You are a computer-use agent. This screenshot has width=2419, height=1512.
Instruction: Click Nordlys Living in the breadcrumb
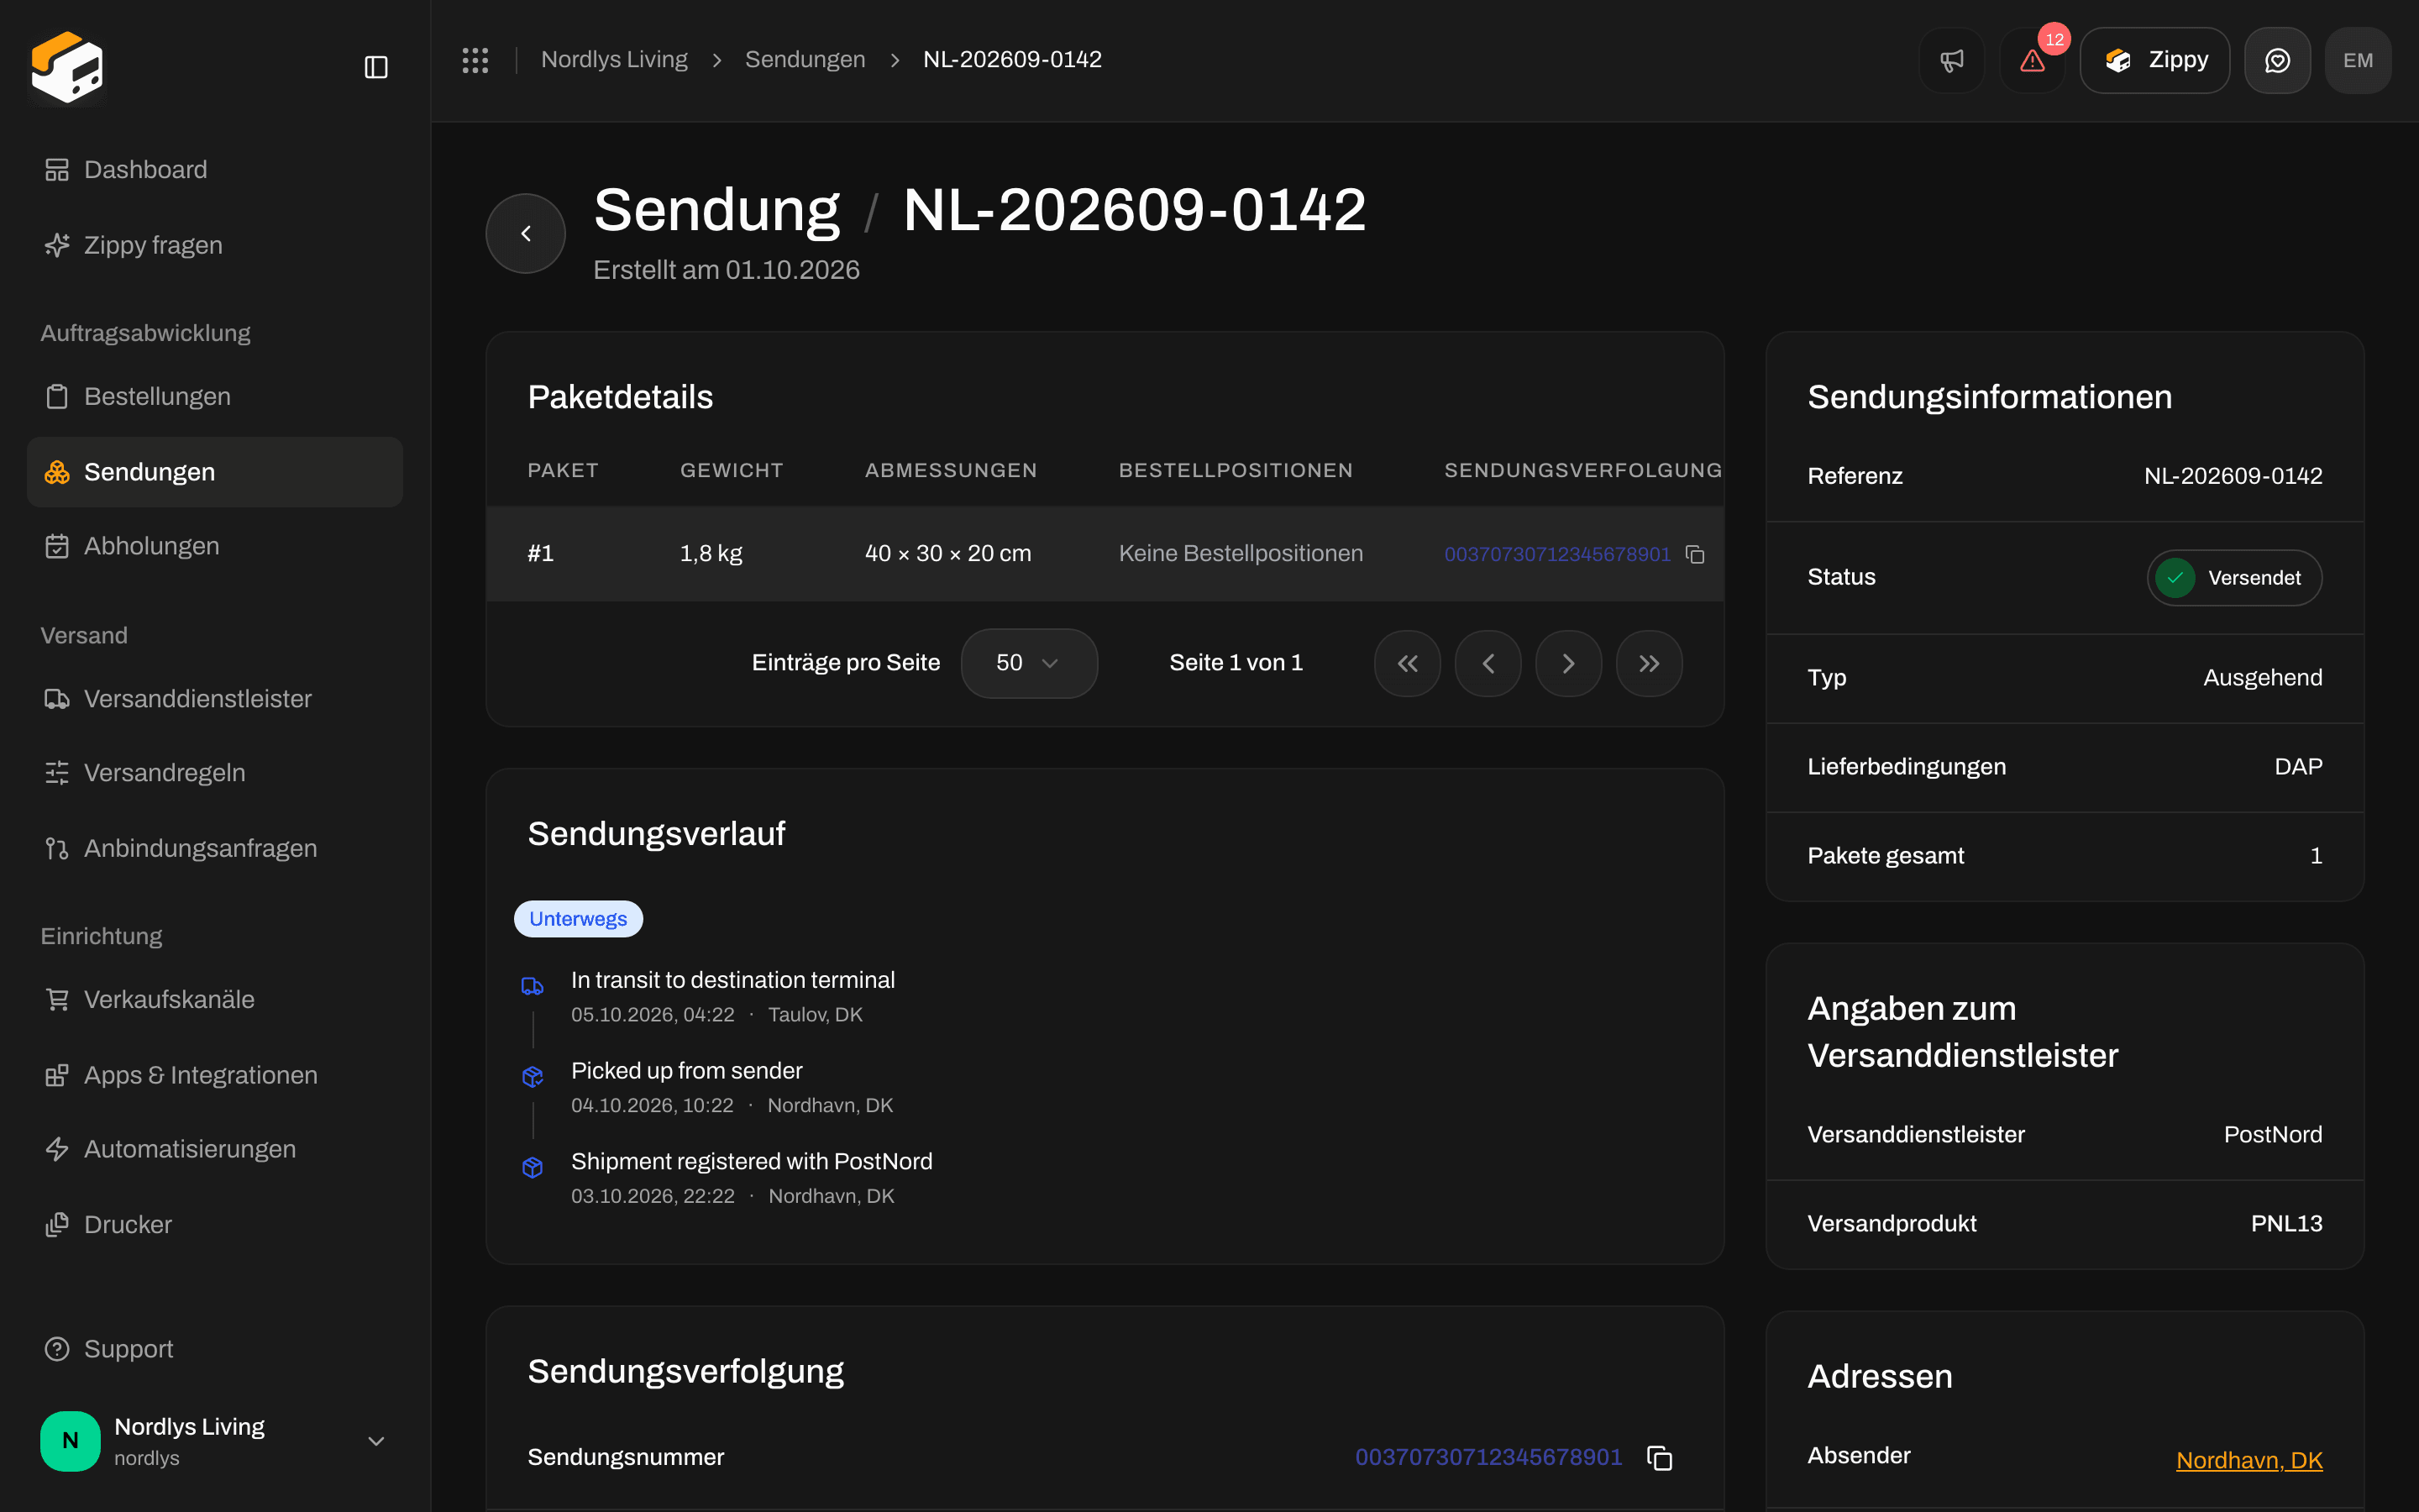click(614, 60)
